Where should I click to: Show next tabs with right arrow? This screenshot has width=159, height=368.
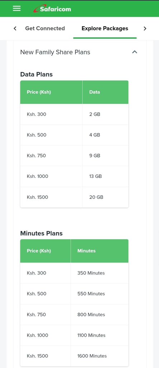145,28
